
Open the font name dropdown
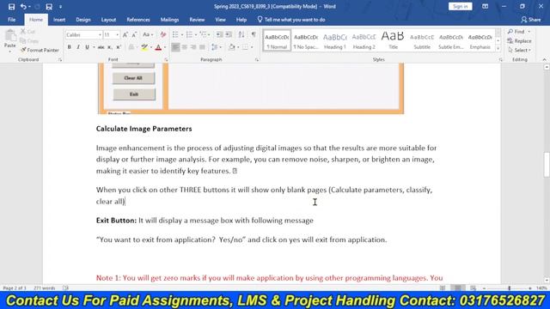pos(100,34)
